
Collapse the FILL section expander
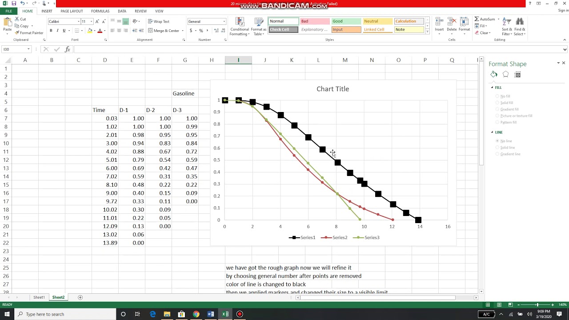click(492, 88)
